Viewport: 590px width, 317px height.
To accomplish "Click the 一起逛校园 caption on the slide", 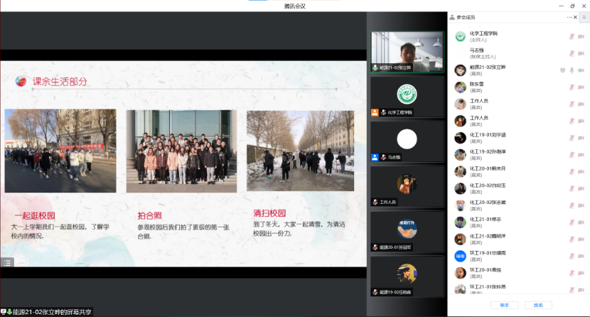I will click(x=35, y=215).
